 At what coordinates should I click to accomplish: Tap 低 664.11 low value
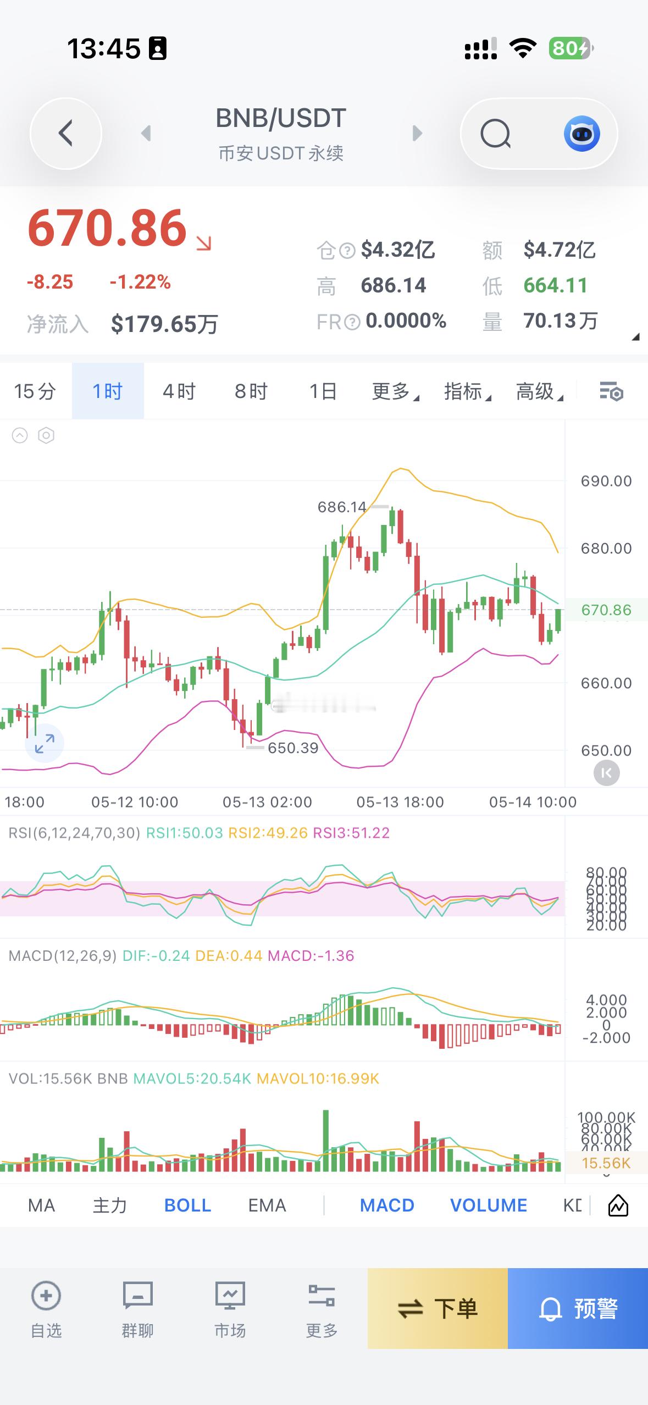coord(556,286)
